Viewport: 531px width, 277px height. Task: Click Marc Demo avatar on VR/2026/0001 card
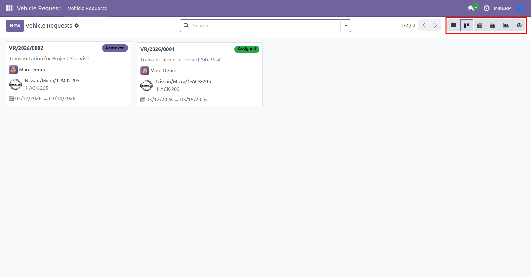145,71
